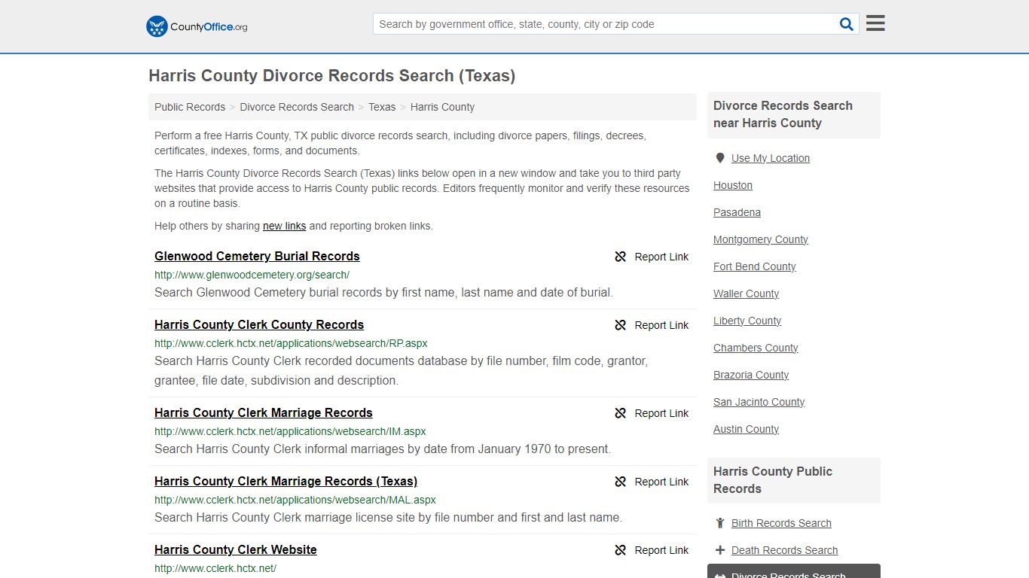
Task: Open Liberty County link
Action: pos(747,321)
